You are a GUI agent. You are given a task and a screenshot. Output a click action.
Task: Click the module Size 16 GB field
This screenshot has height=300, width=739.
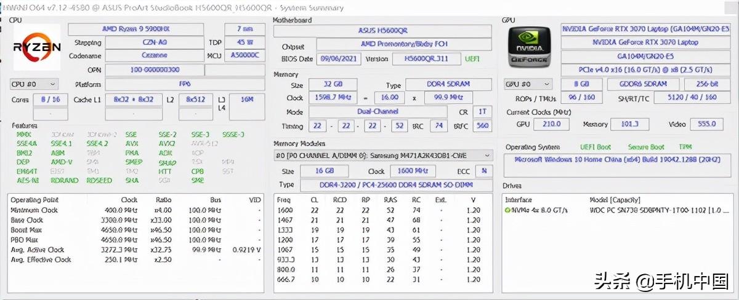click(324, 172)
